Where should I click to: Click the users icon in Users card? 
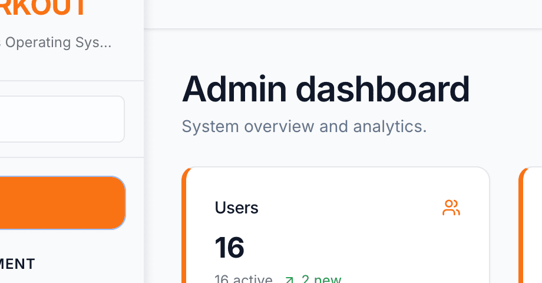click(451, 208)
